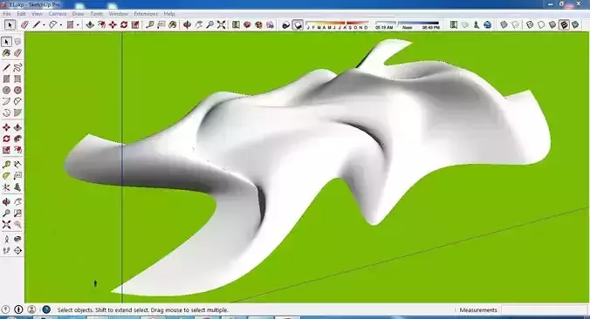This screenshot has height=319, width=590.
Task: Open the Tools menu
Action: coord(96,14)
